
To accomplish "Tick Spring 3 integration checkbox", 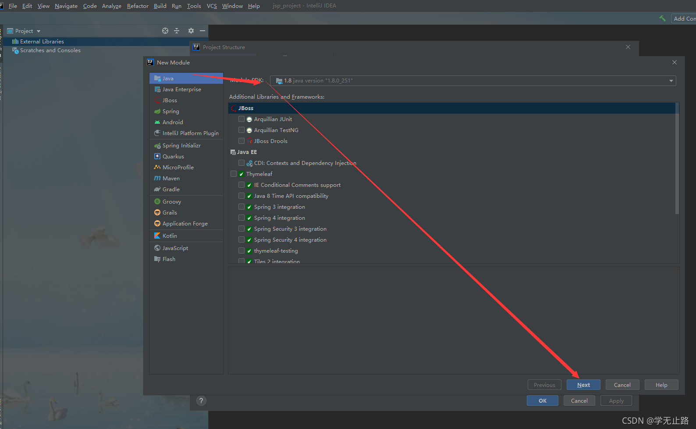I will click(x=241, y=207).
